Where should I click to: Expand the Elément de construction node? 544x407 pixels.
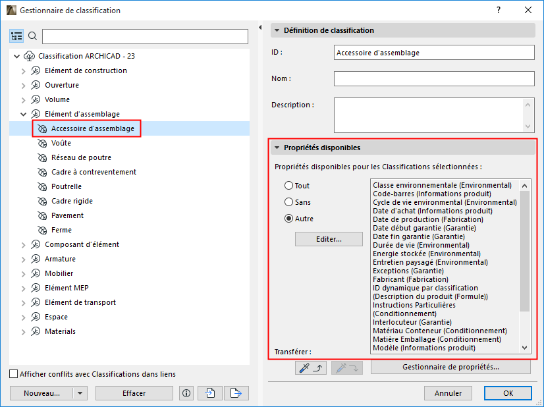(23, 70)
